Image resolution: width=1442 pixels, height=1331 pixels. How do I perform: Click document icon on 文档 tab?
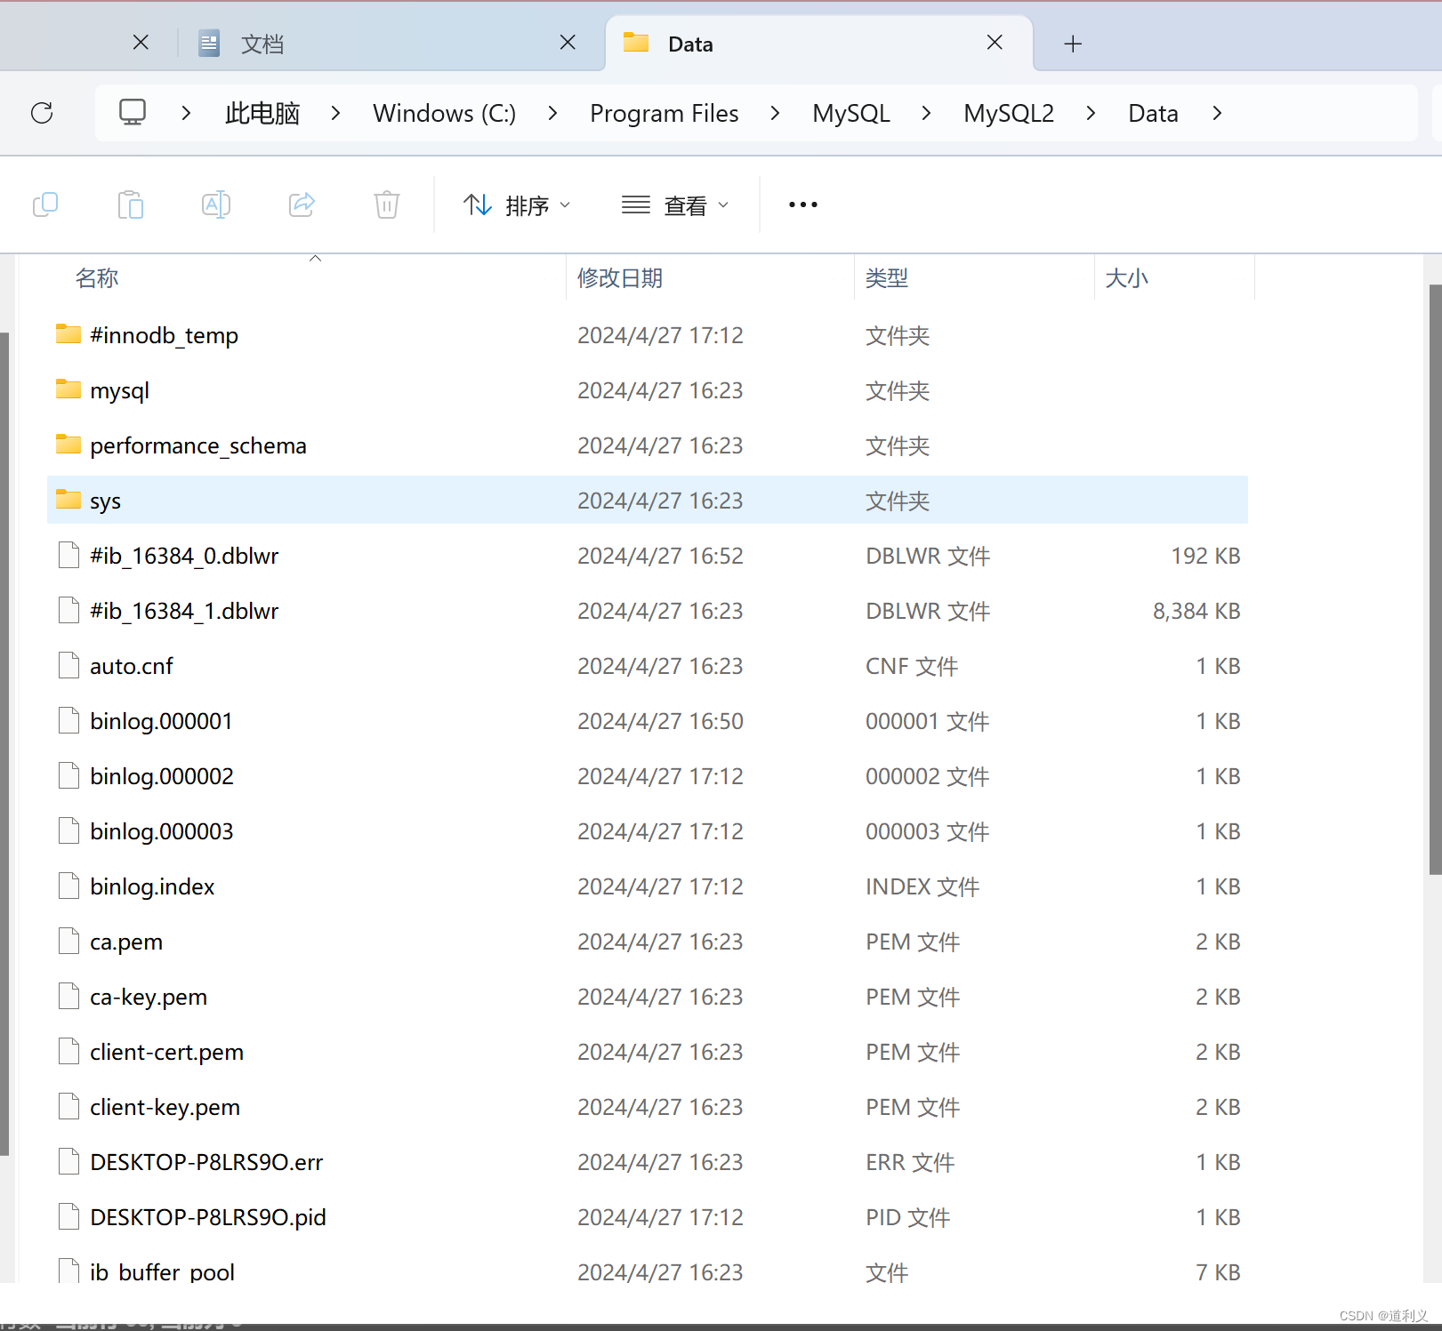(x=209, y=44)
